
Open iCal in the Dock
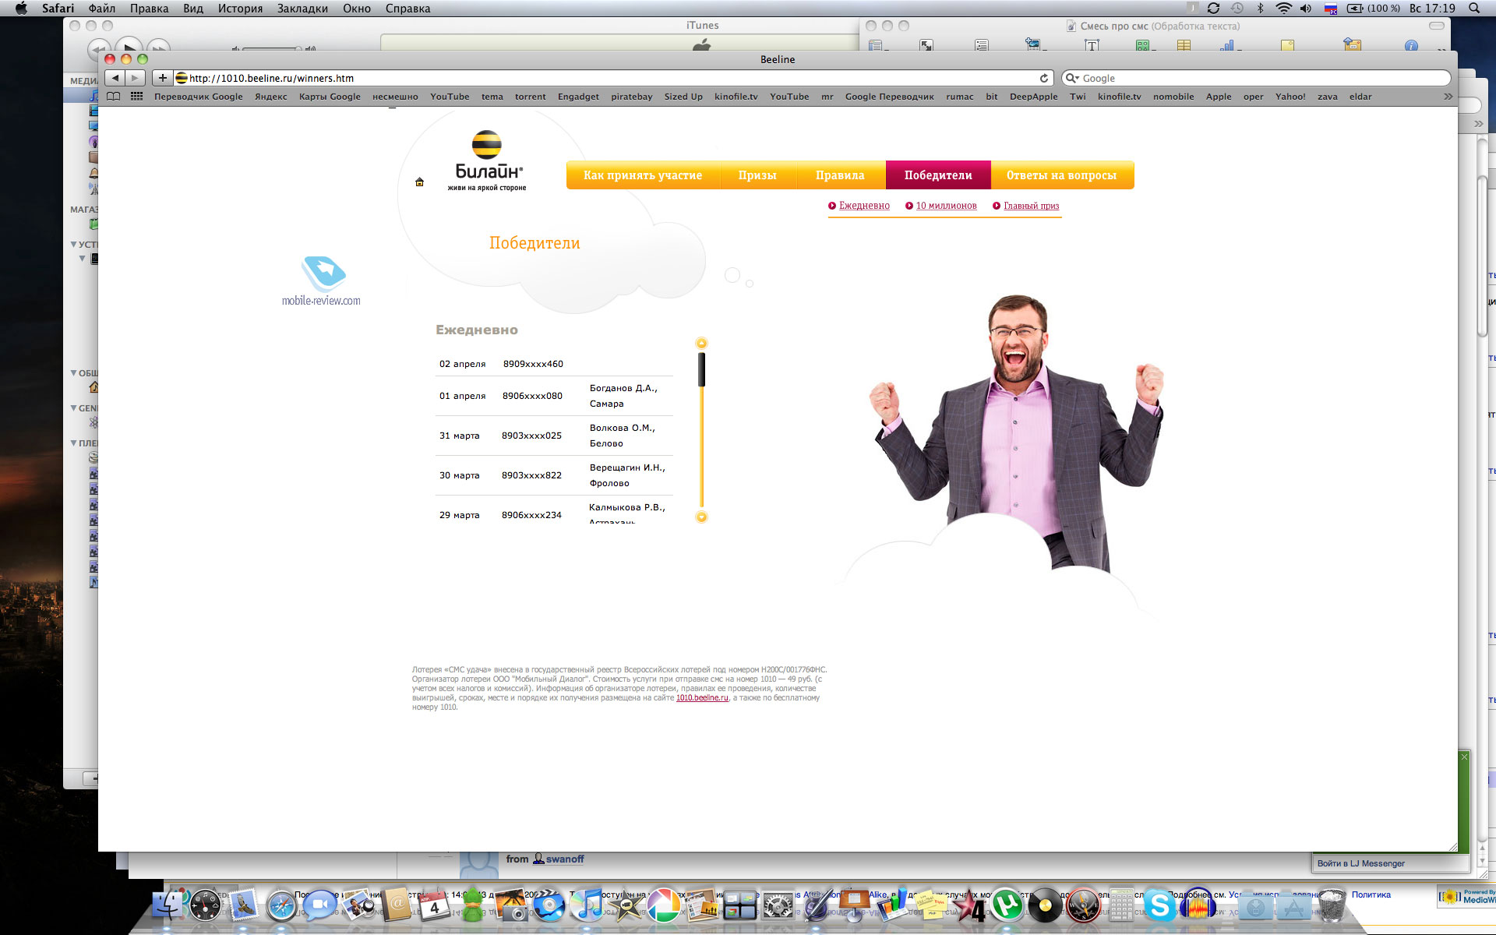coord(434,905)
